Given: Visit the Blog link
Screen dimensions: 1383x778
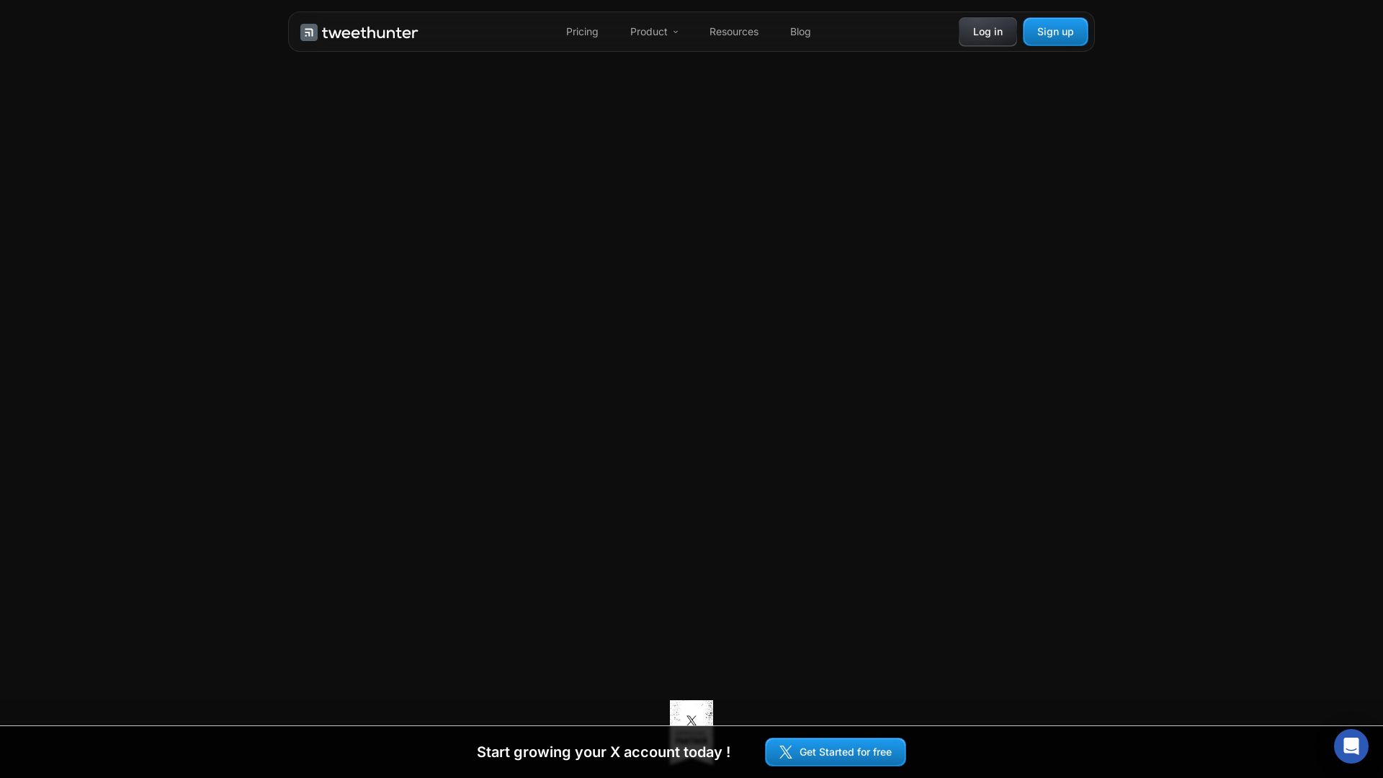Looking at the screenshot, I should (800, 32).
